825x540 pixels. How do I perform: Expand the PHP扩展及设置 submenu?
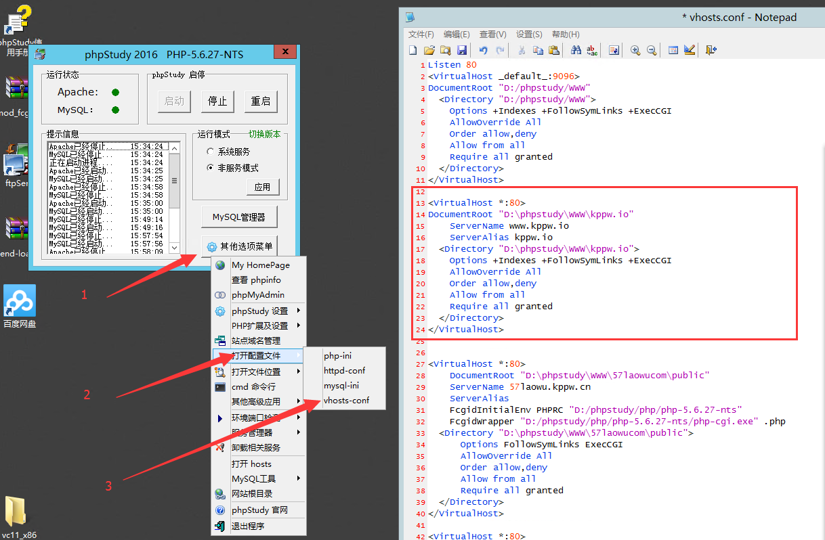(x=259, y=325)
